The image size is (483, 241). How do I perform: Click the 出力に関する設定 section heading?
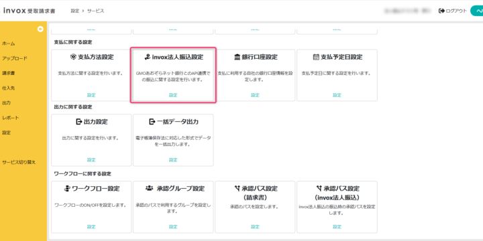pos(73,107)
